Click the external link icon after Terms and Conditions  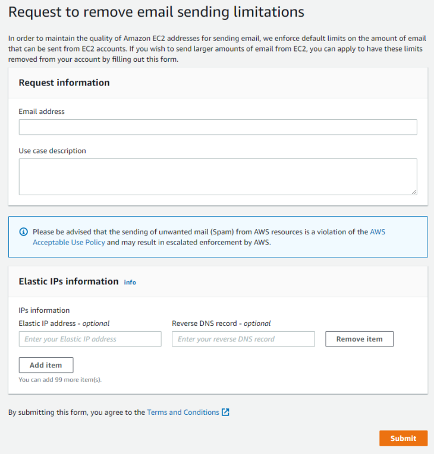point(225,412)
